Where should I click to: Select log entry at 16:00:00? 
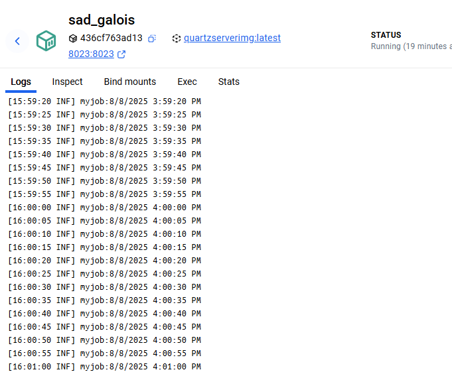104,208
